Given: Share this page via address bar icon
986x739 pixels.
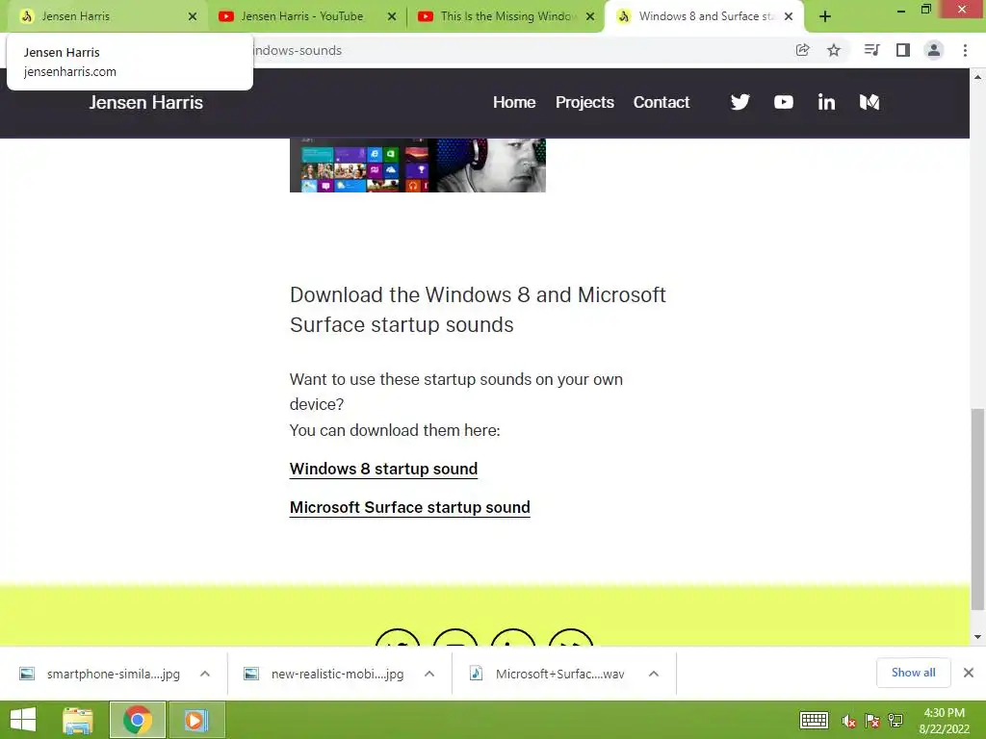Looking at the screenshot, I should click(x=802, y=50).
